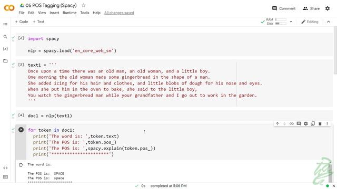Open more cell actions menu
This screenshot has height=189, width=337.
tap(327, 124)
